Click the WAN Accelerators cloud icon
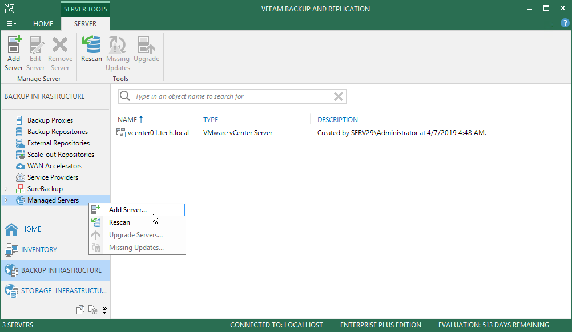The height and width of the screenshot is (332, 572). coord(21,166)
